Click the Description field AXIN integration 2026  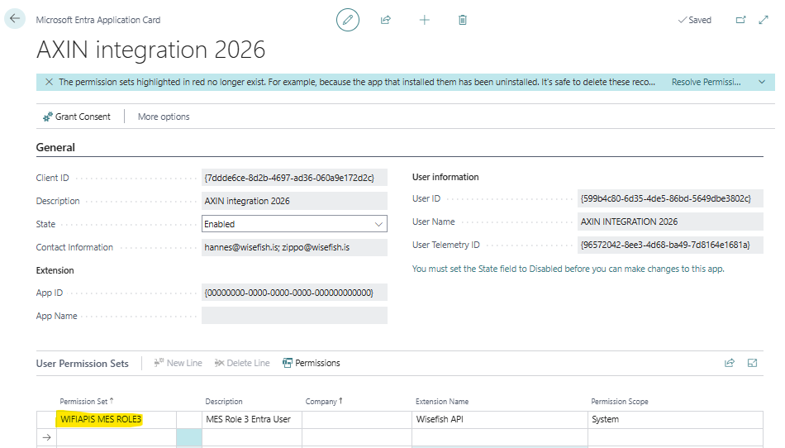click(x=294, y=201)
